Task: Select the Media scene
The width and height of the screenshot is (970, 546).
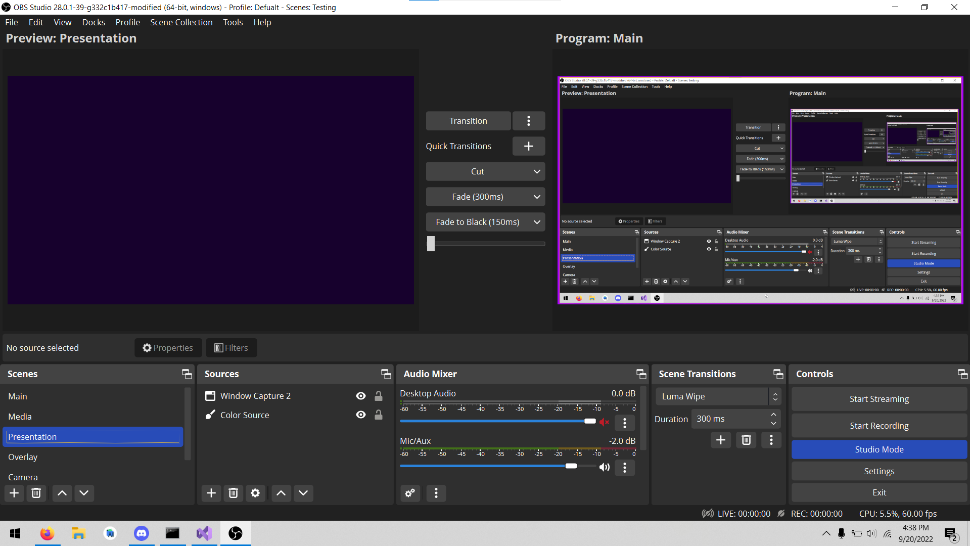Action: click(93, 417)
